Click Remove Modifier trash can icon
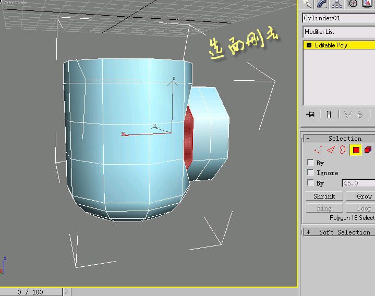Screen dimensions: 375x296 (x=360, y=115)
